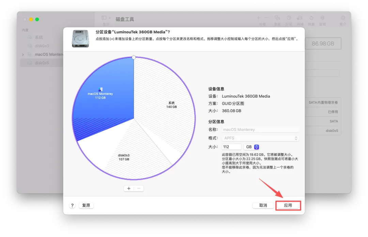368x237 pixels.
Task: Expand the macOS Monterey sidebar item
Action: 23,54
